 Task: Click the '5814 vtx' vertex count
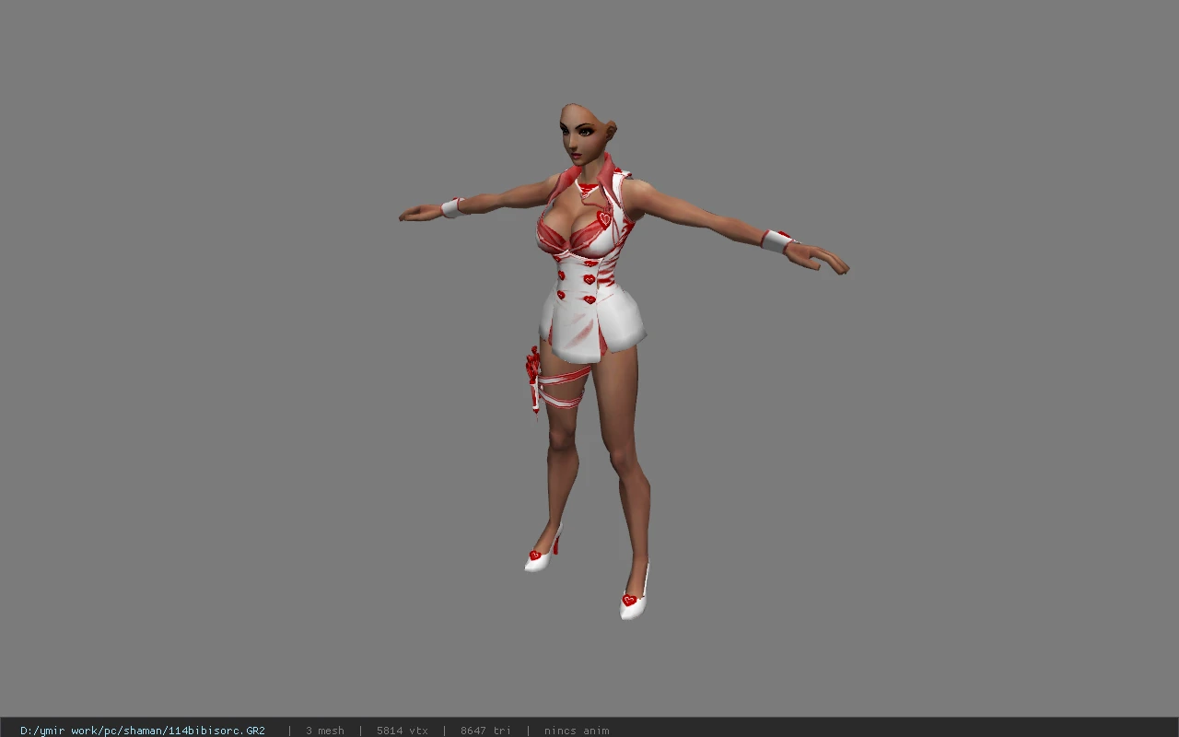point(403,731)
